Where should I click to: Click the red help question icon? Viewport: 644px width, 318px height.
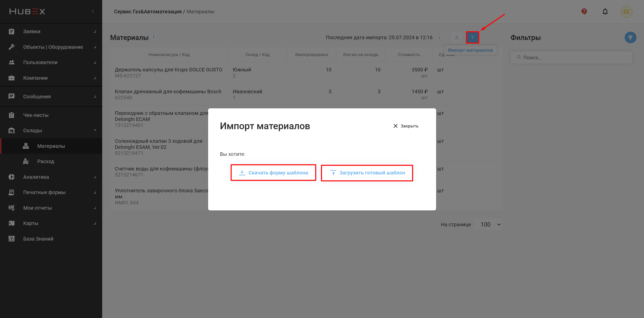click(x=584, y=12)
